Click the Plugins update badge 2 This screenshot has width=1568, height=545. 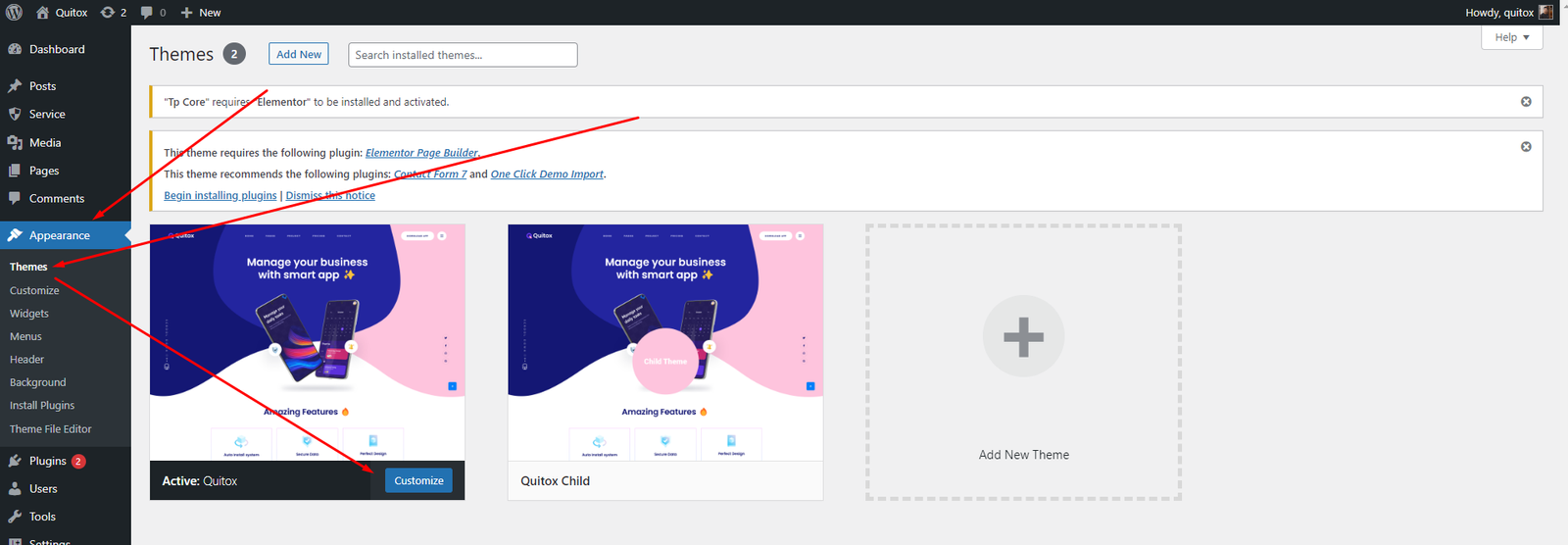pos(78,461)
